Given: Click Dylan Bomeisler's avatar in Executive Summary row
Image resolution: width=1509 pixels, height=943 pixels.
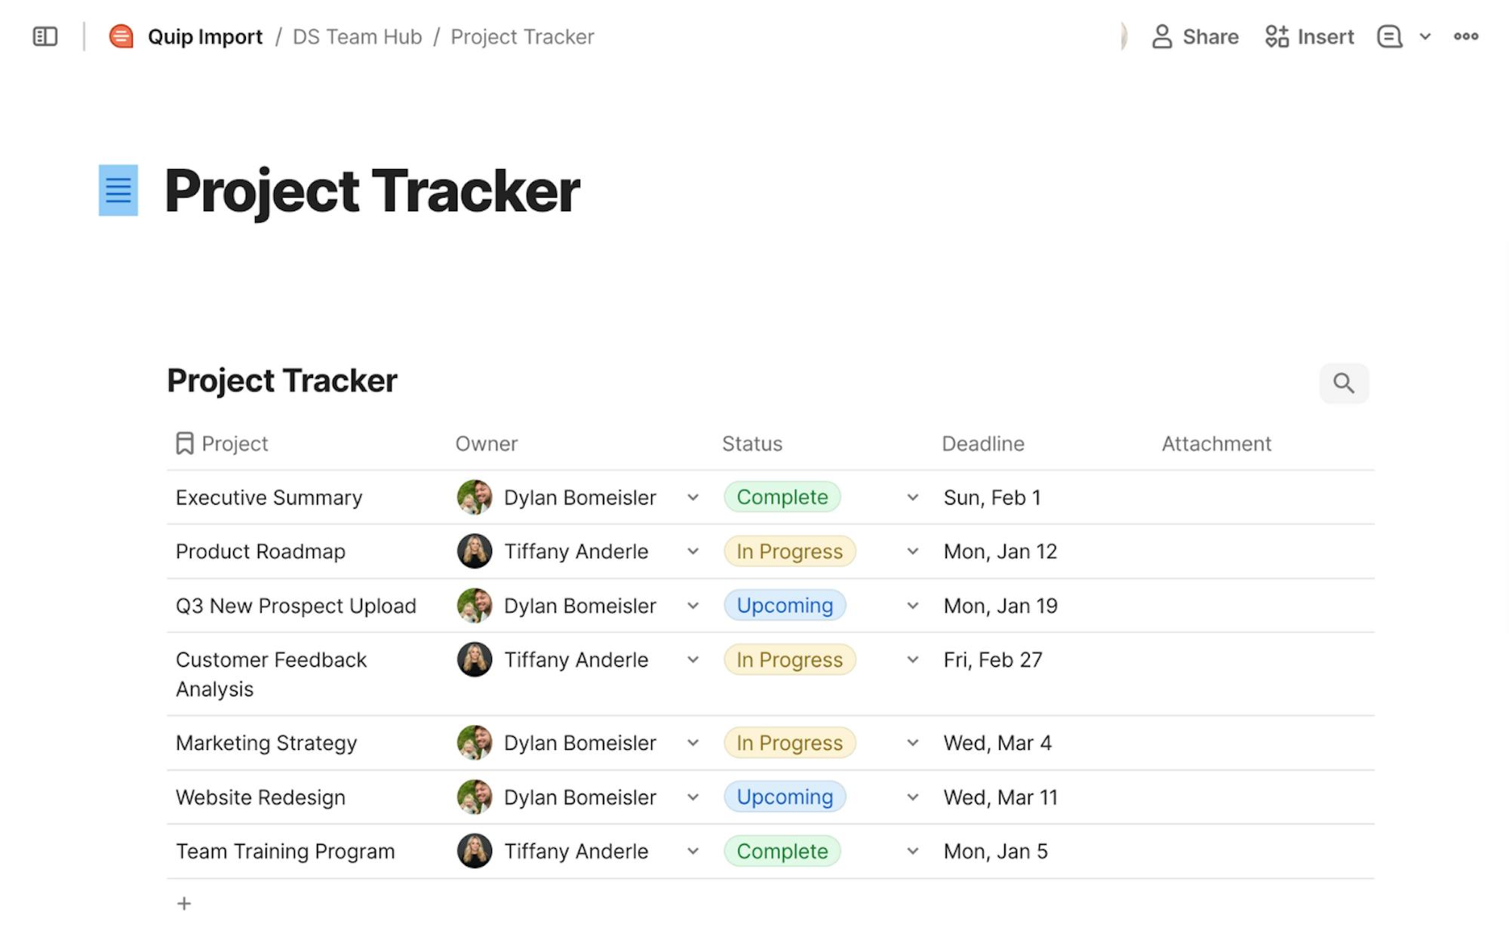Looking at the screenshot, I should click(475, 497).
